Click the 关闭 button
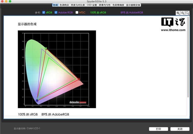 180,129
